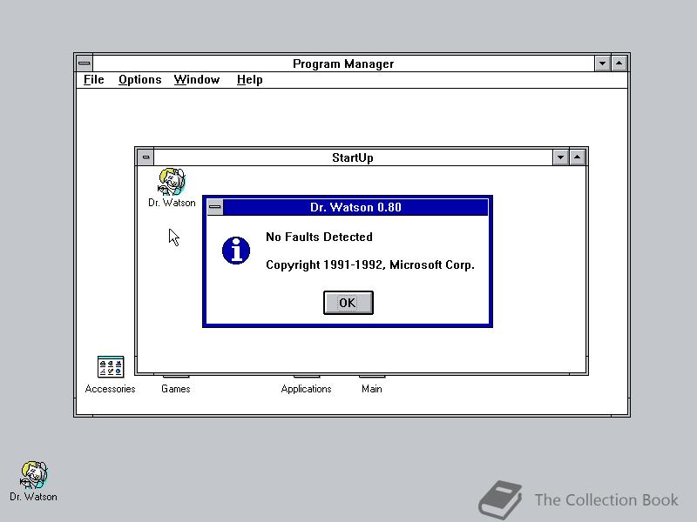
Task: Select the Applications group label
Action: click(x=307, y=389)
